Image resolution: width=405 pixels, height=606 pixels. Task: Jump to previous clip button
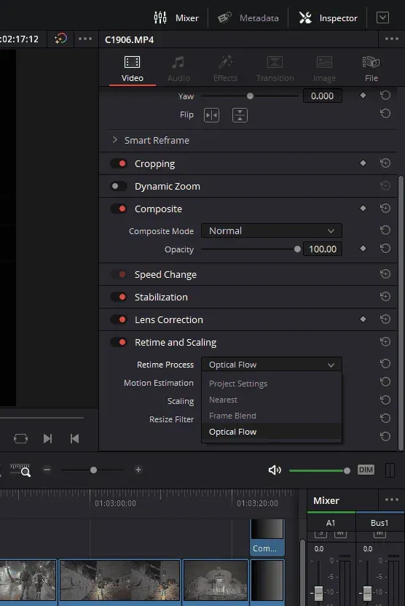coord(74,439)
